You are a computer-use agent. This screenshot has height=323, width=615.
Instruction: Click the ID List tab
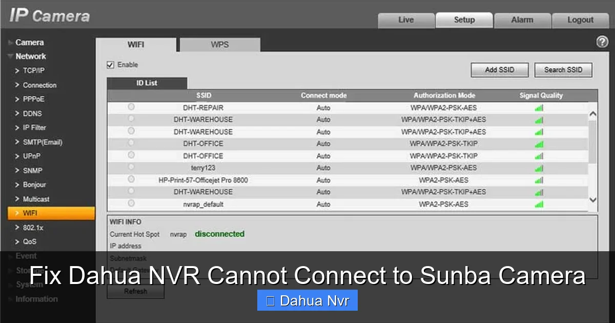point(147,83)
